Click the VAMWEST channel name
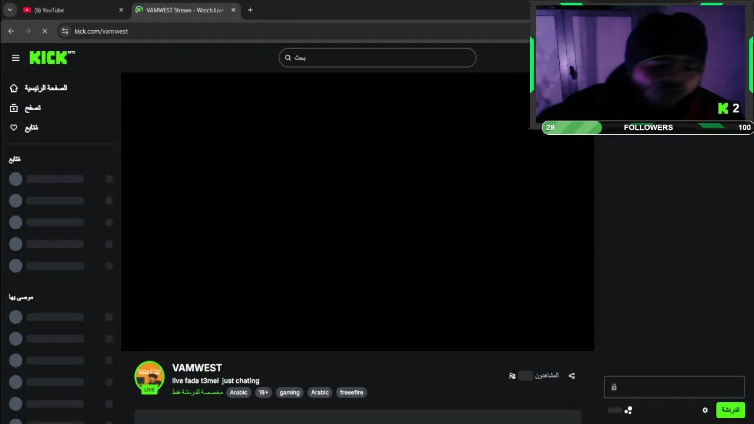The image size is (754, 424). click(197, 367)
